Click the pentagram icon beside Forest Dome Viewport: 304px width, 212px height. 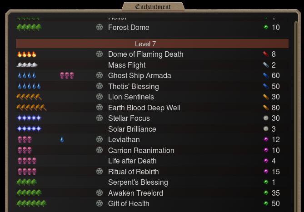[100, 27]
